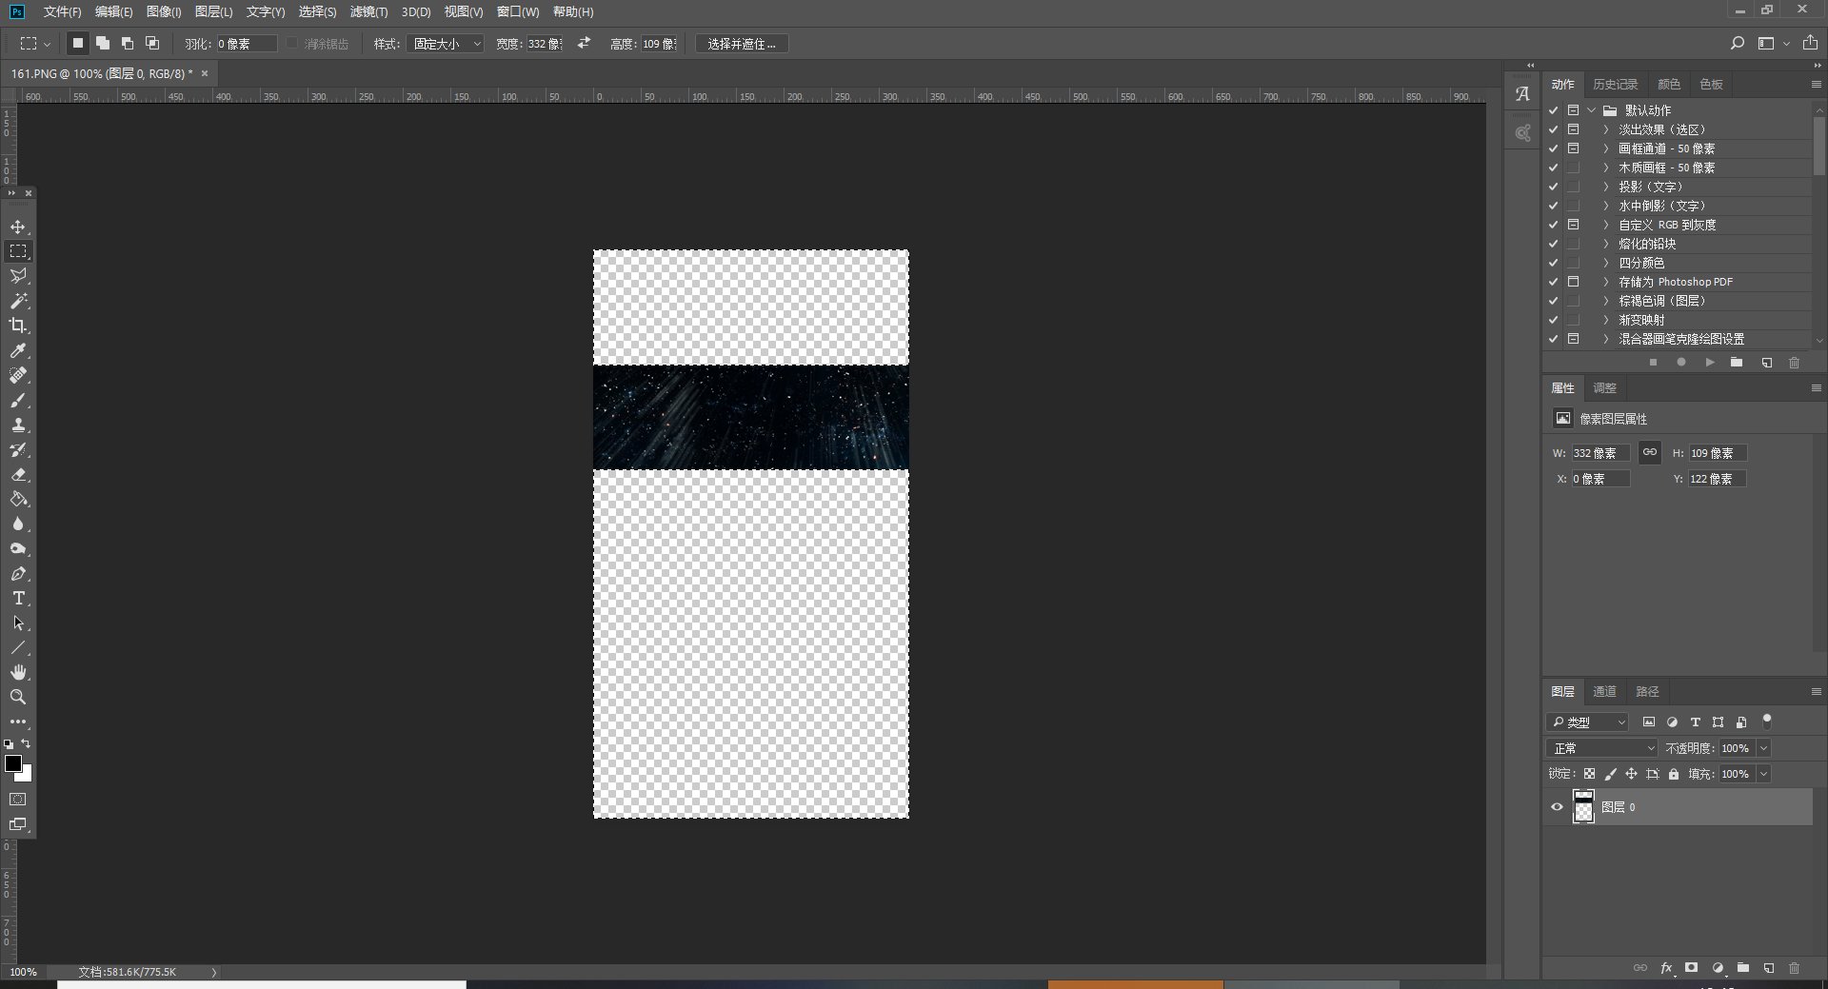Select the Crop tool
Screen dimensions: 1828x989
(18, 326)
